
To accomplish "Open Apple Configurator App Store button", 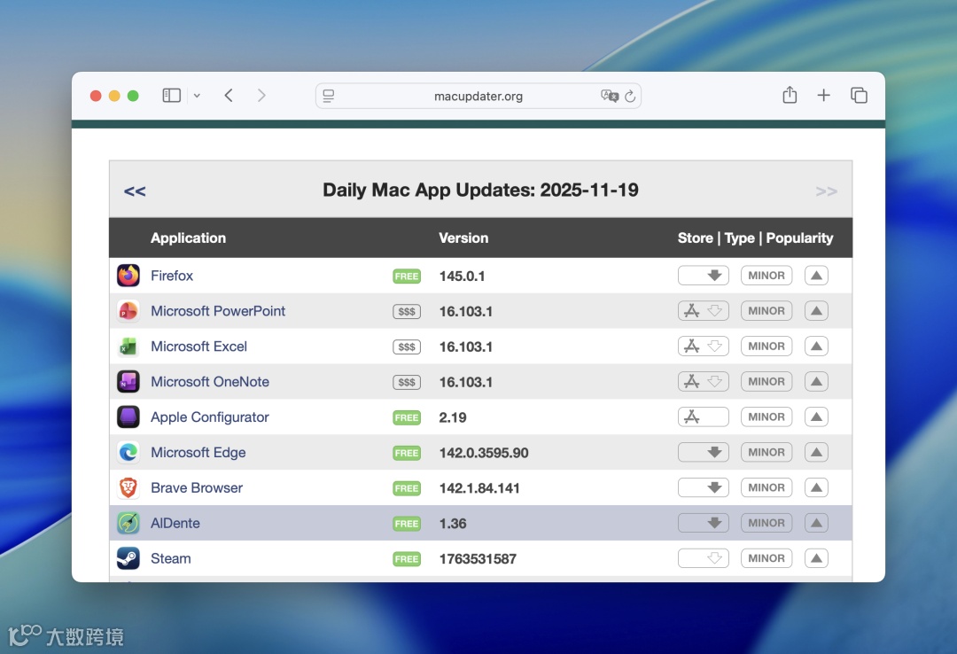I will coord(703,417).
